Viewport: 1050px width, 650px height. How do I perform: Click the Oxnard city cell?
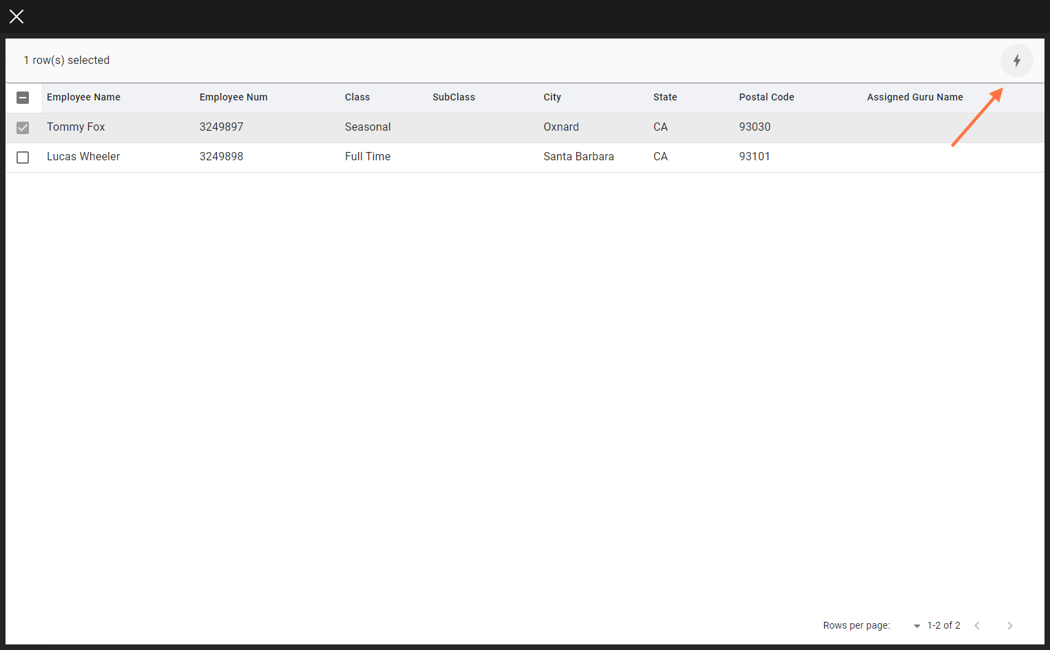[561, 127]
